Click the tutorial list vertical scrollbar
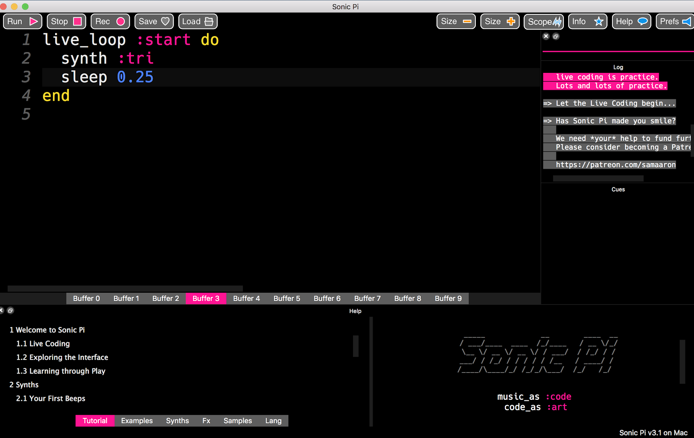Screen dimensions: 694x438 point(356,346)
